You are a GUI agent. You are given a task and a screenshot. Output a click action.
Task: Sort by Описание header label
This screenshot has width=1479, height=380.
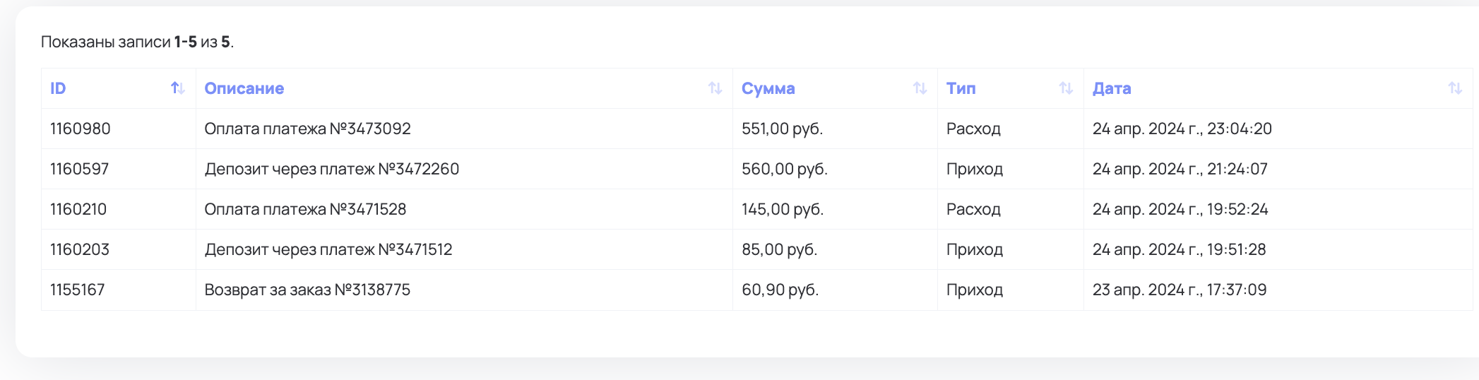click(244, 88)
